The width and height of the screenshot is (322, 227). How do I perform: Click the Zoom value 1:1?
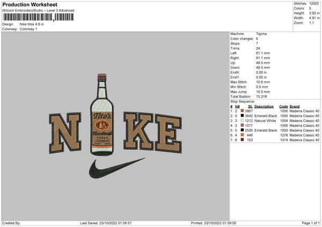[x=311, y=23]
